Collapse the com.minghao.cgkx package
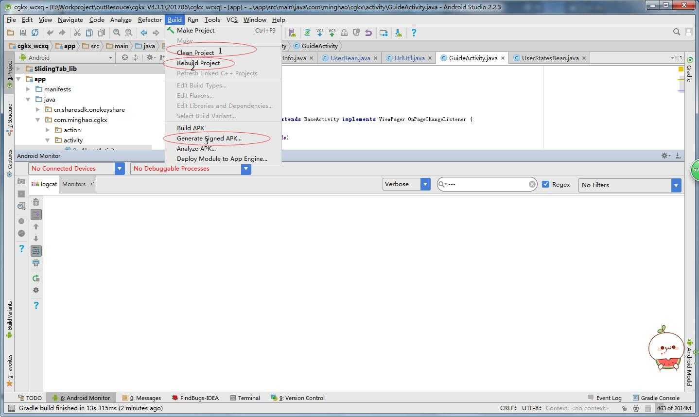This screenshot has height=417, width=699. pyautogui.click(x=38, y=120)
